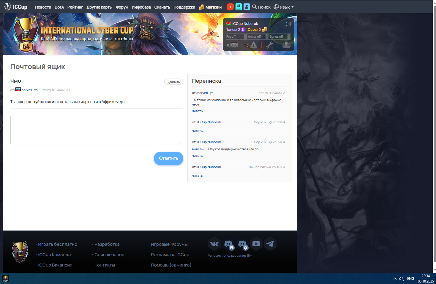Open Помощь (админка) footer link

[171, 265]
